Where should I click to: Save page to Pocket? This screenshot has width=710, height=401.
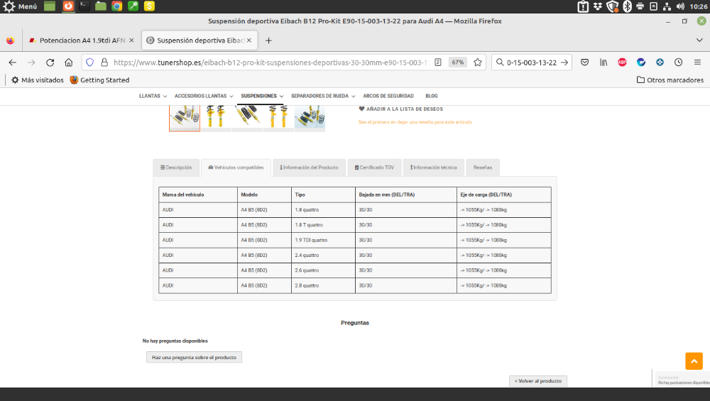pos(584,62)
